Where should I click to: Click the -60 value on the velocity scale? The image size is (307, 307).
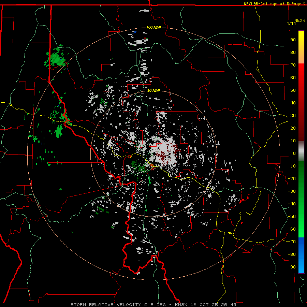292,229
